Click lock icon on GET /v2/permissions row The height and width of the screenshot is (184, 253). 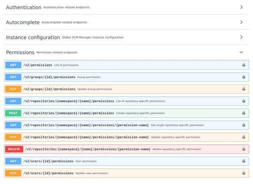244,65
